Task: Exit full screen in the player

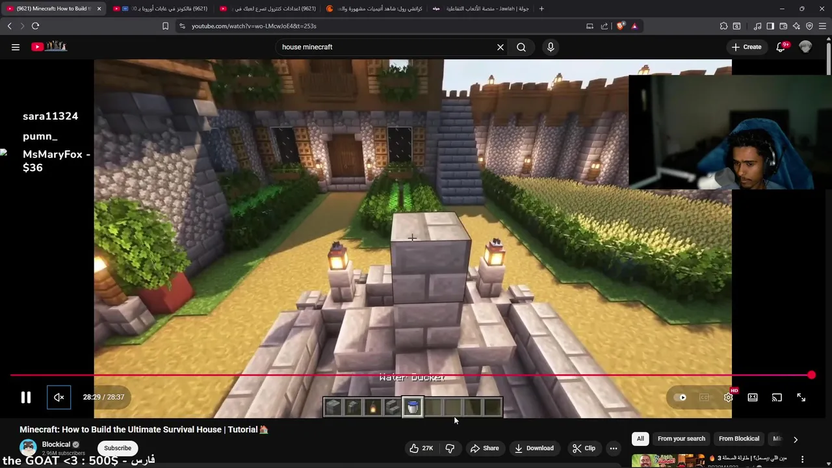Action: (x=801, y=397)
